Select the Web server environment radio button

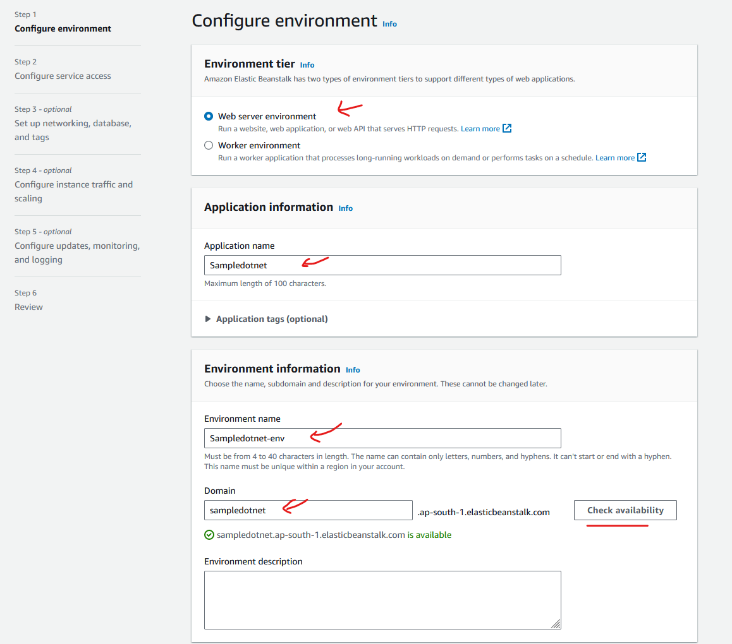[209, 116]
